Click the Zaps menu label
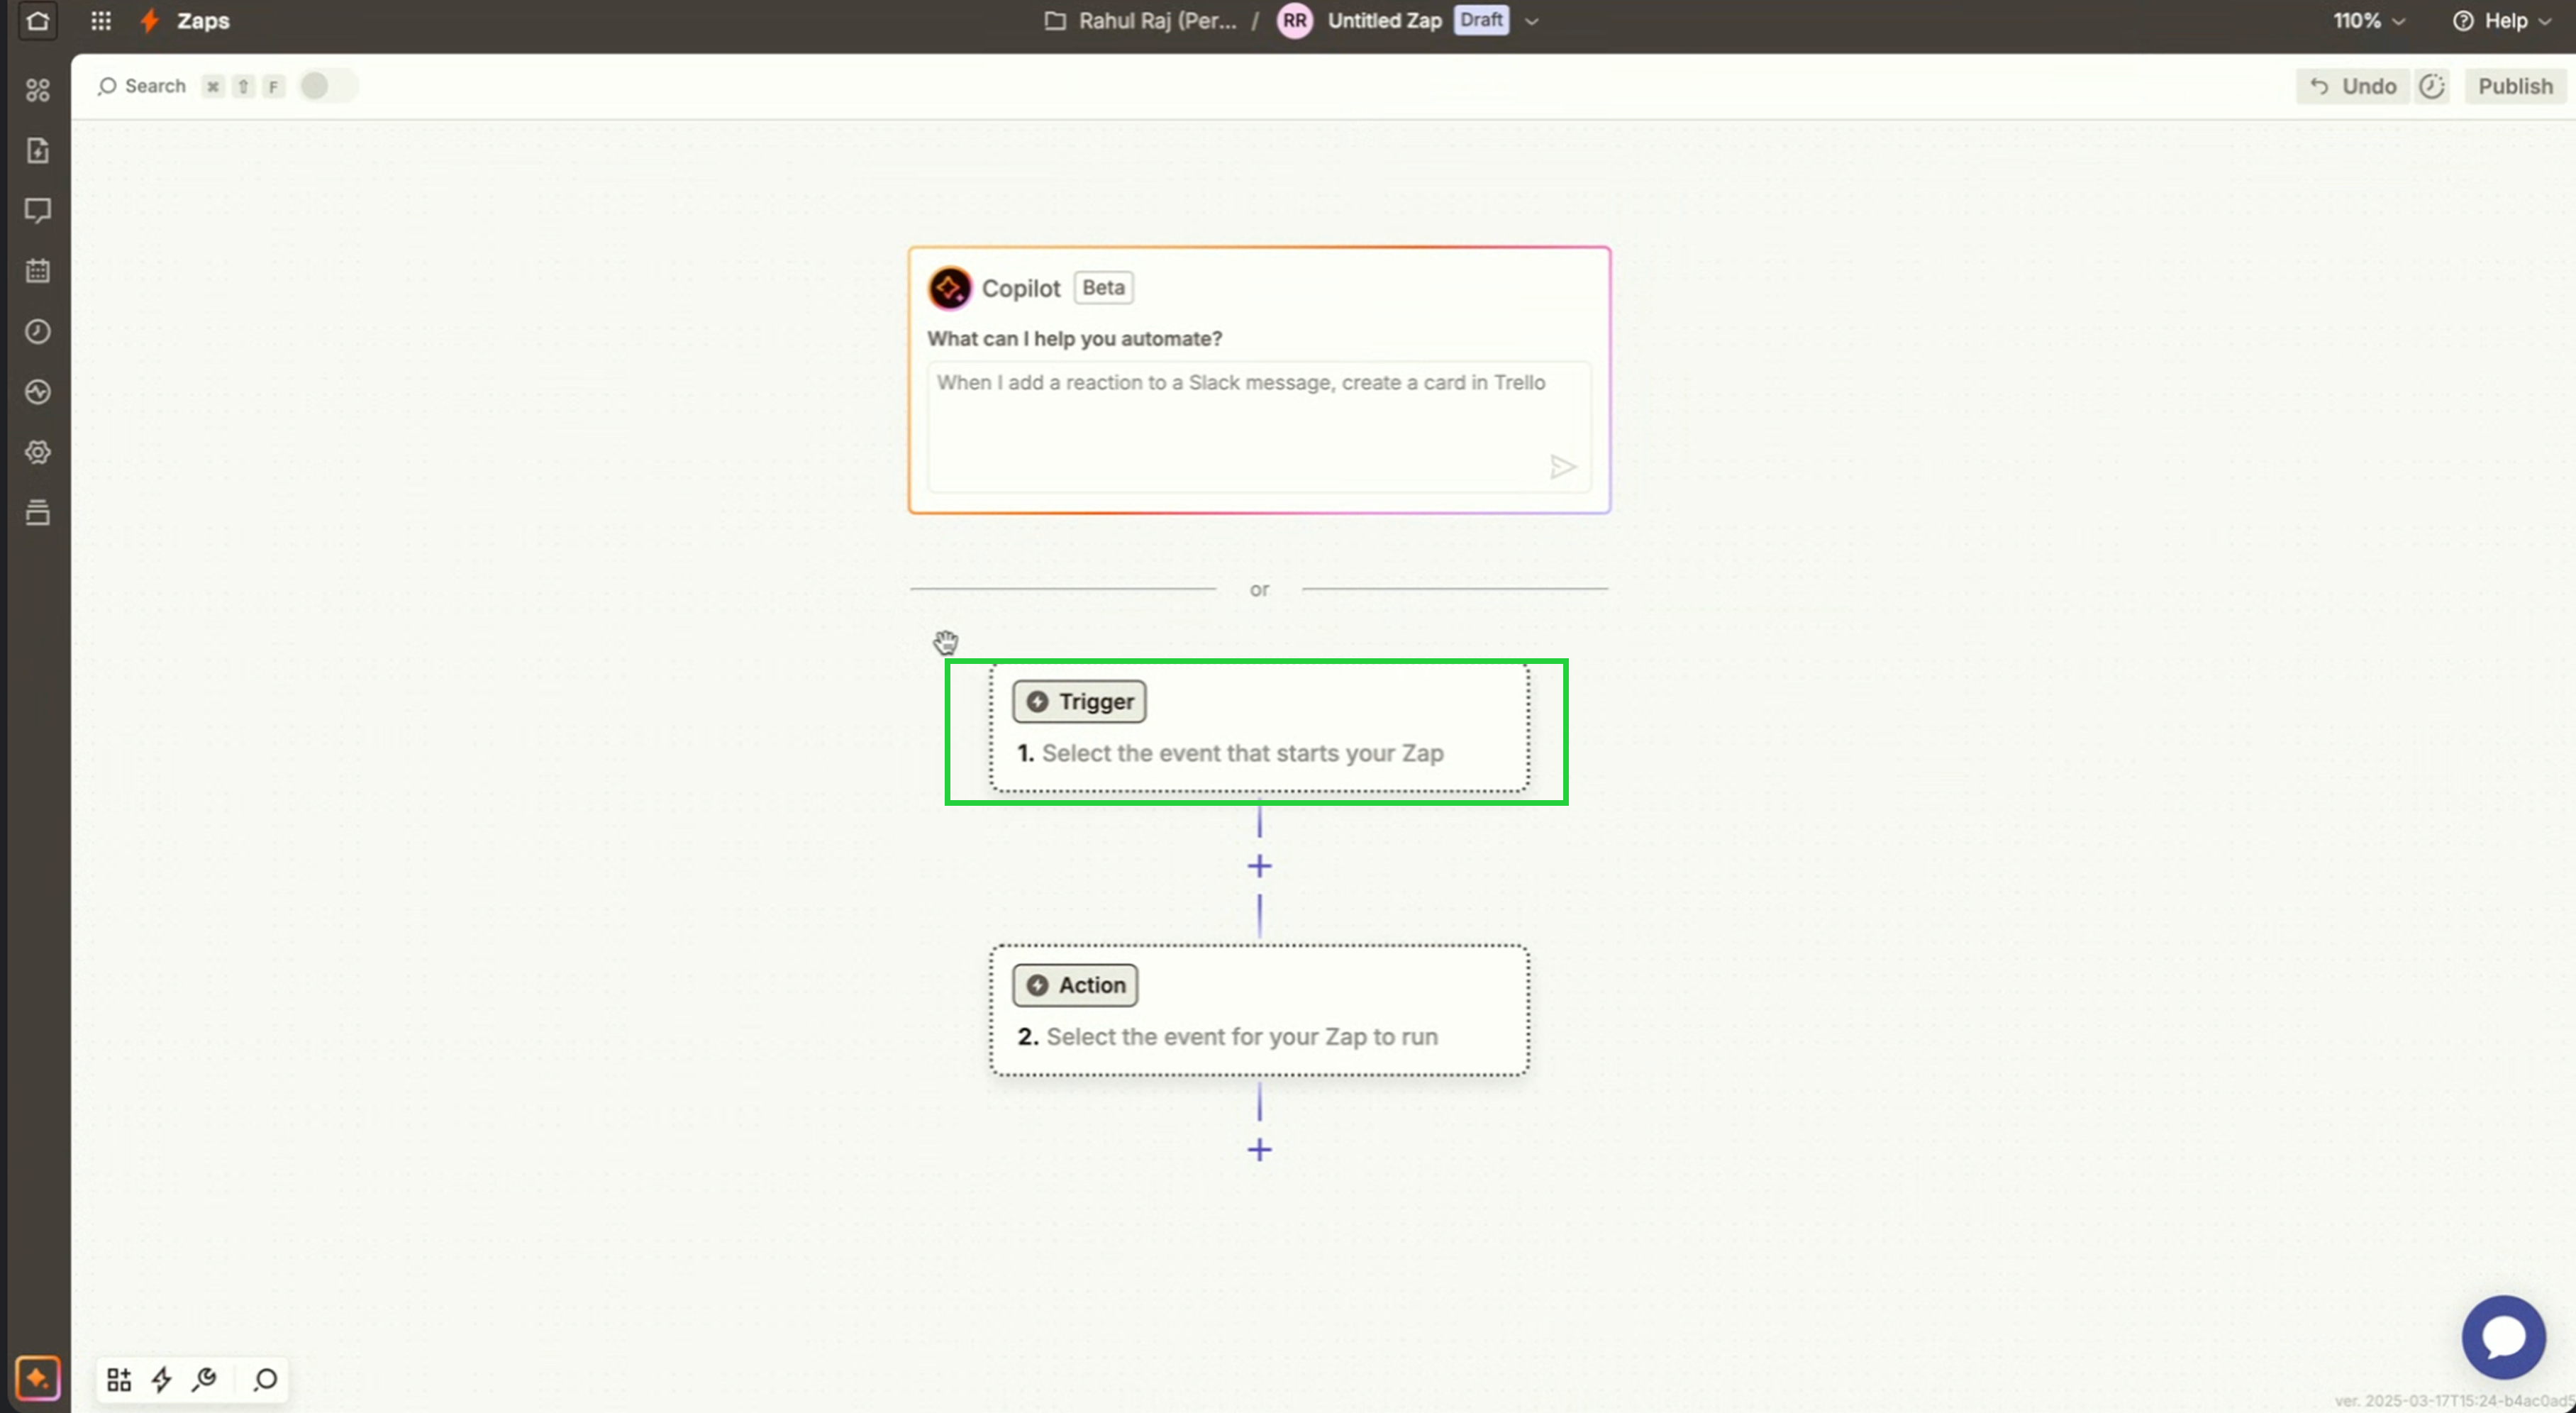2576x1413 pixels. (x=203, y=21)
